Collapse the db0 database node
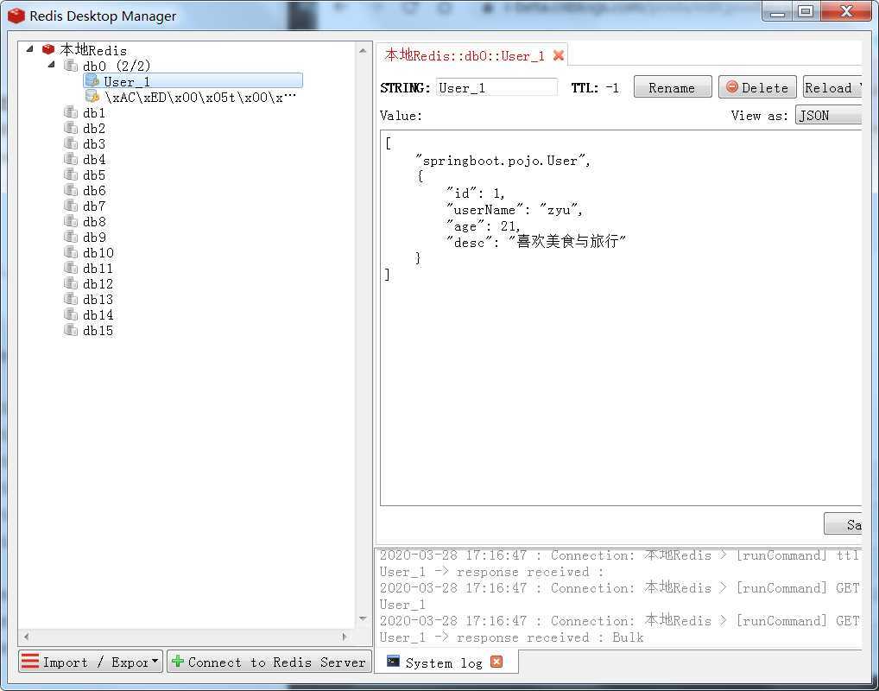 point(52,65)
